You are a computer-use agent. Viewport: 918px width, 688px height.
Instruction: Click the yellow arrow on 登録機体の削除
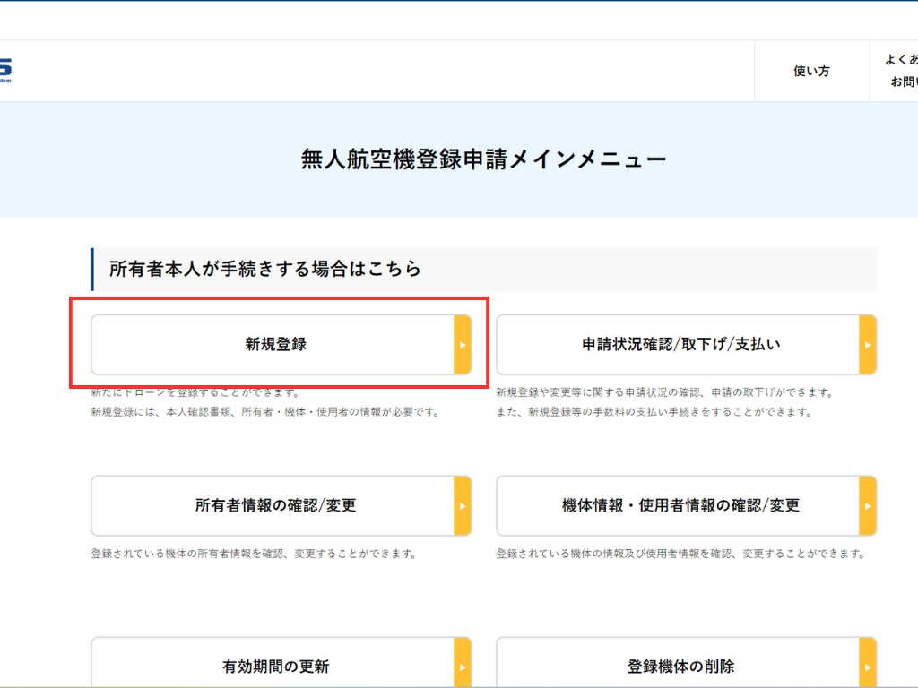click(867, 666)
